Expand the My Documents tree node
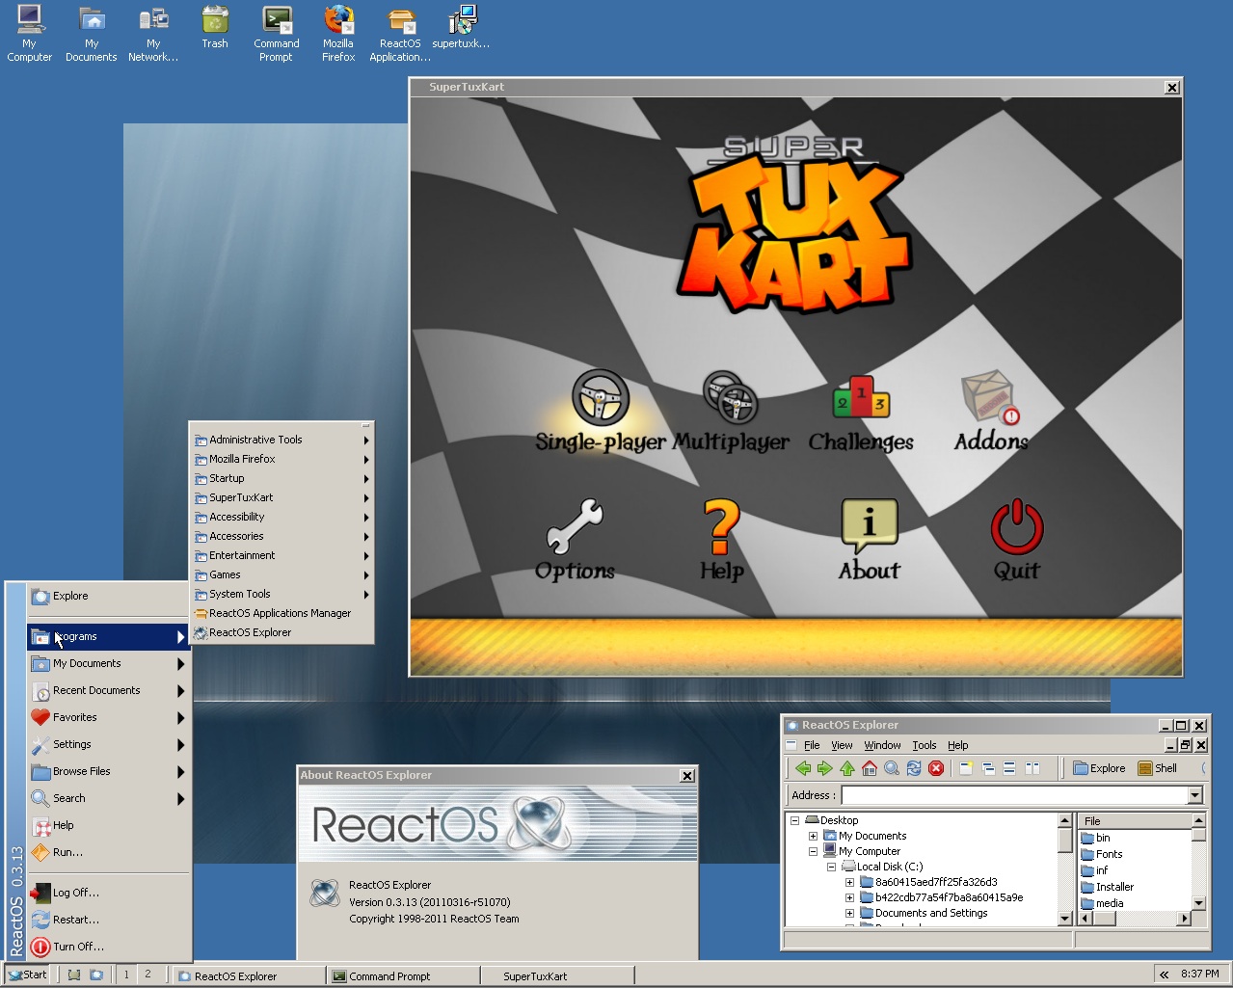Viewport: 1233px width, 988px height. pyautogui.click(x=813, y=836)
